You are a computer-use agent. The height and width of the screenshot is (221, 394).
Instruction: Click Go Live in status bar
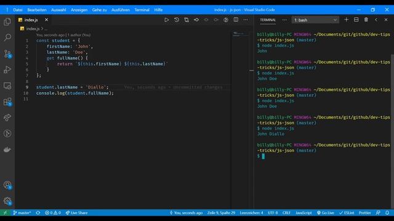tap(326, 213)
